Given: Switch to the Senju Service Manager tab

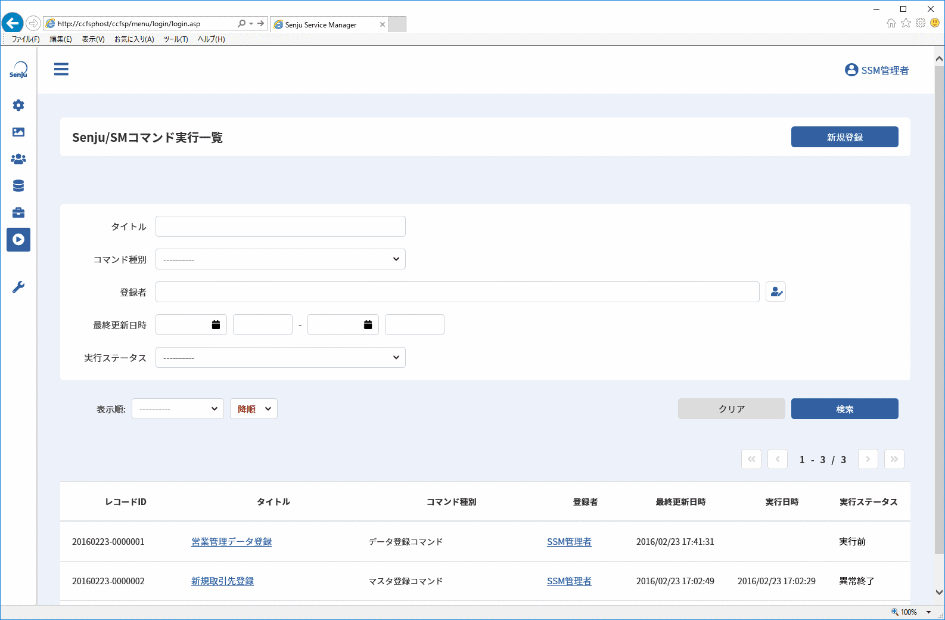Looking at the screenshot, I should 329,24.
